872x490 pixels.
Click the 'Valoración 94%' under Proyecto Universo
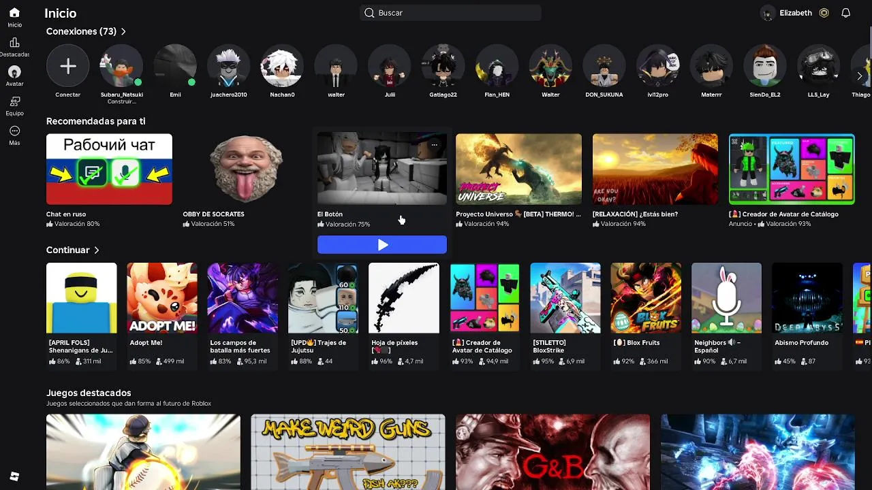[486, 224]
